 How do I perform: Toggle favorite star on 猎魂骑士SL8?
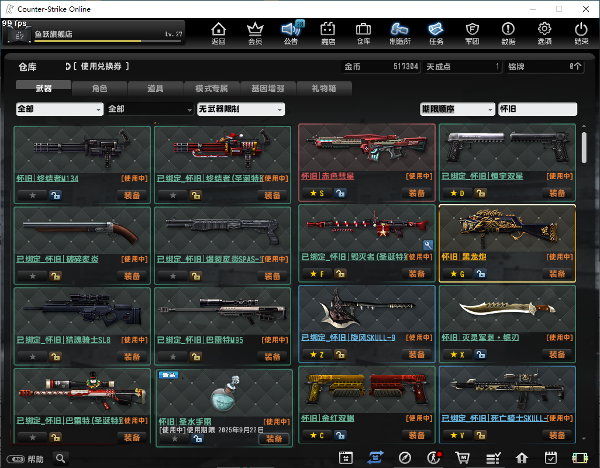click(x=33, y=357)
